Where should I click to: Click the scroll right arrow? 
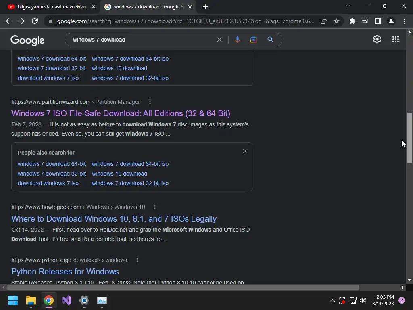[403, 287]
